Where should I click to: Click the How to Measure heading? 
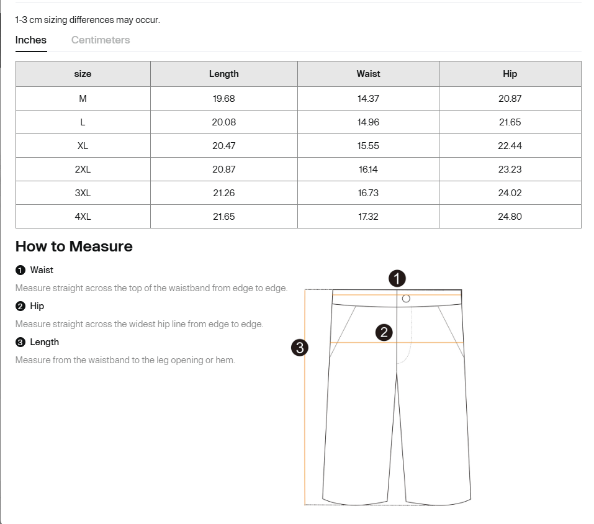coord(74,246)
